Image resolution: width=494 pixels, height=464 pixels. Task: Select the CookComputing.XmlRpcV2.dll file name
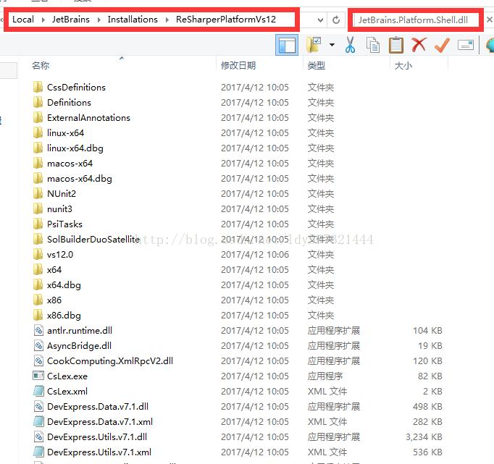pyautogui.click(x=110, y=360)
